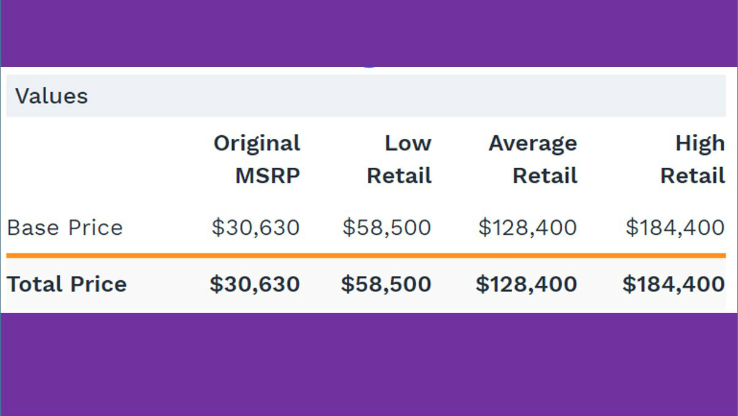738x416 pixels.
Task: Click the partial blue circle icon above the table
Action: pyautogui.click(x=368, y=65)
